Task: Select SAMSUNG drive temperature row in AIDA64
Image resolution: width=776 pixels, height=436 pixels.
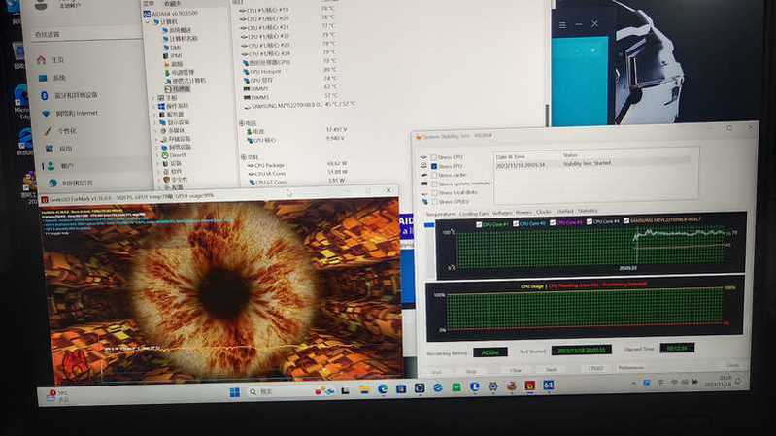Action: [x=299, y=106]
